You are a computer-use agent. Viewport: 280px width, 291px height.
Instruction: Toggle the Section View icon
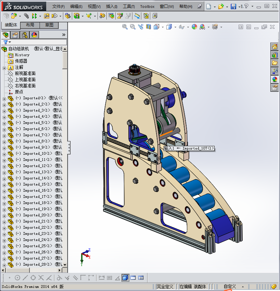point(149,27)
